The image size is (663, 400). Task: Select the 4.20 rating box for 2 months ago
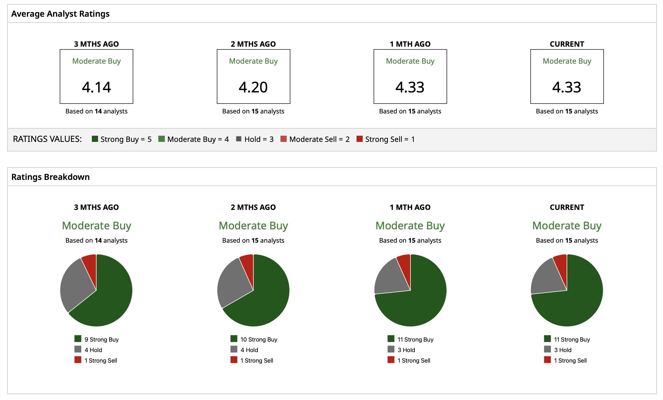tap(254, 76)
